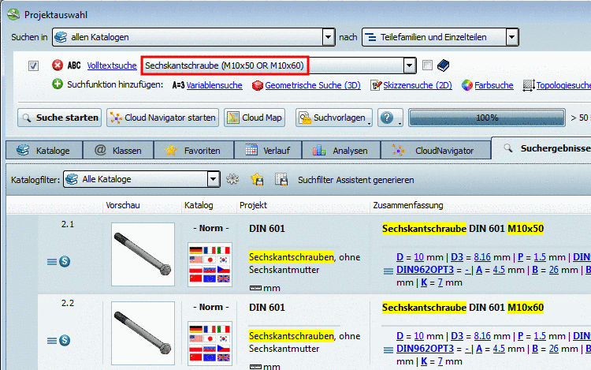Click the summary lines icon beside DIN962OPT3 in row 2.2
This screenshot has height=370, width=591.
(x=388, y=350)
